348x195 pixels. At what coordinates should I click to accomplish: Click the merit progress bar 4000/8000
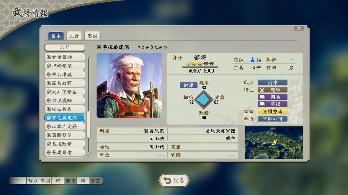pos(200,67)
